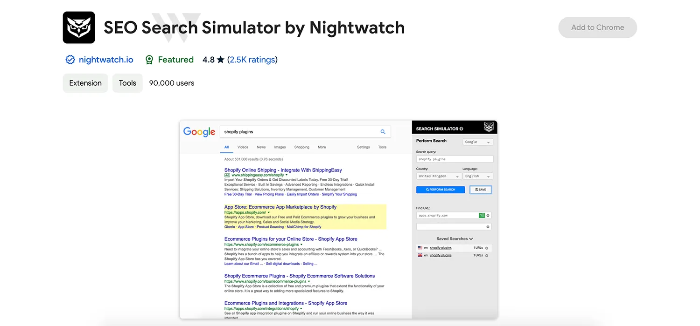Select the All tab in Google results

pos(227,147)
